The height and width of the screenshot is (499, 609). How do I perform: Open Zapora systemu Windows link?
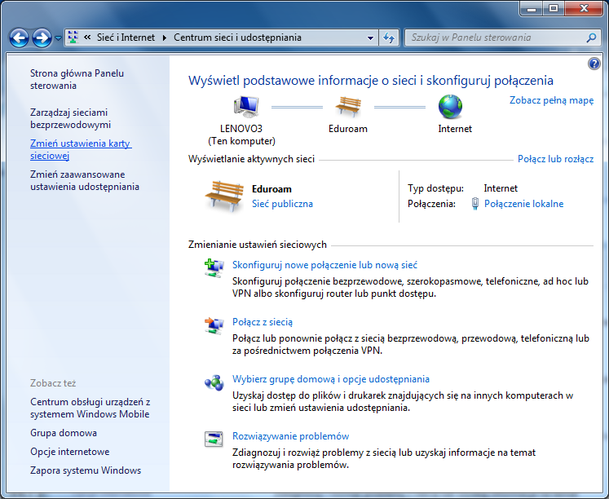86,470
